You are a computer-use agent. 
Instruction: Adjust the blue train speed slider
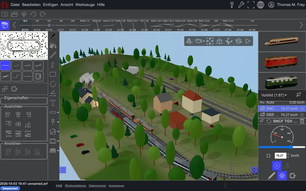tap(282, 147)
